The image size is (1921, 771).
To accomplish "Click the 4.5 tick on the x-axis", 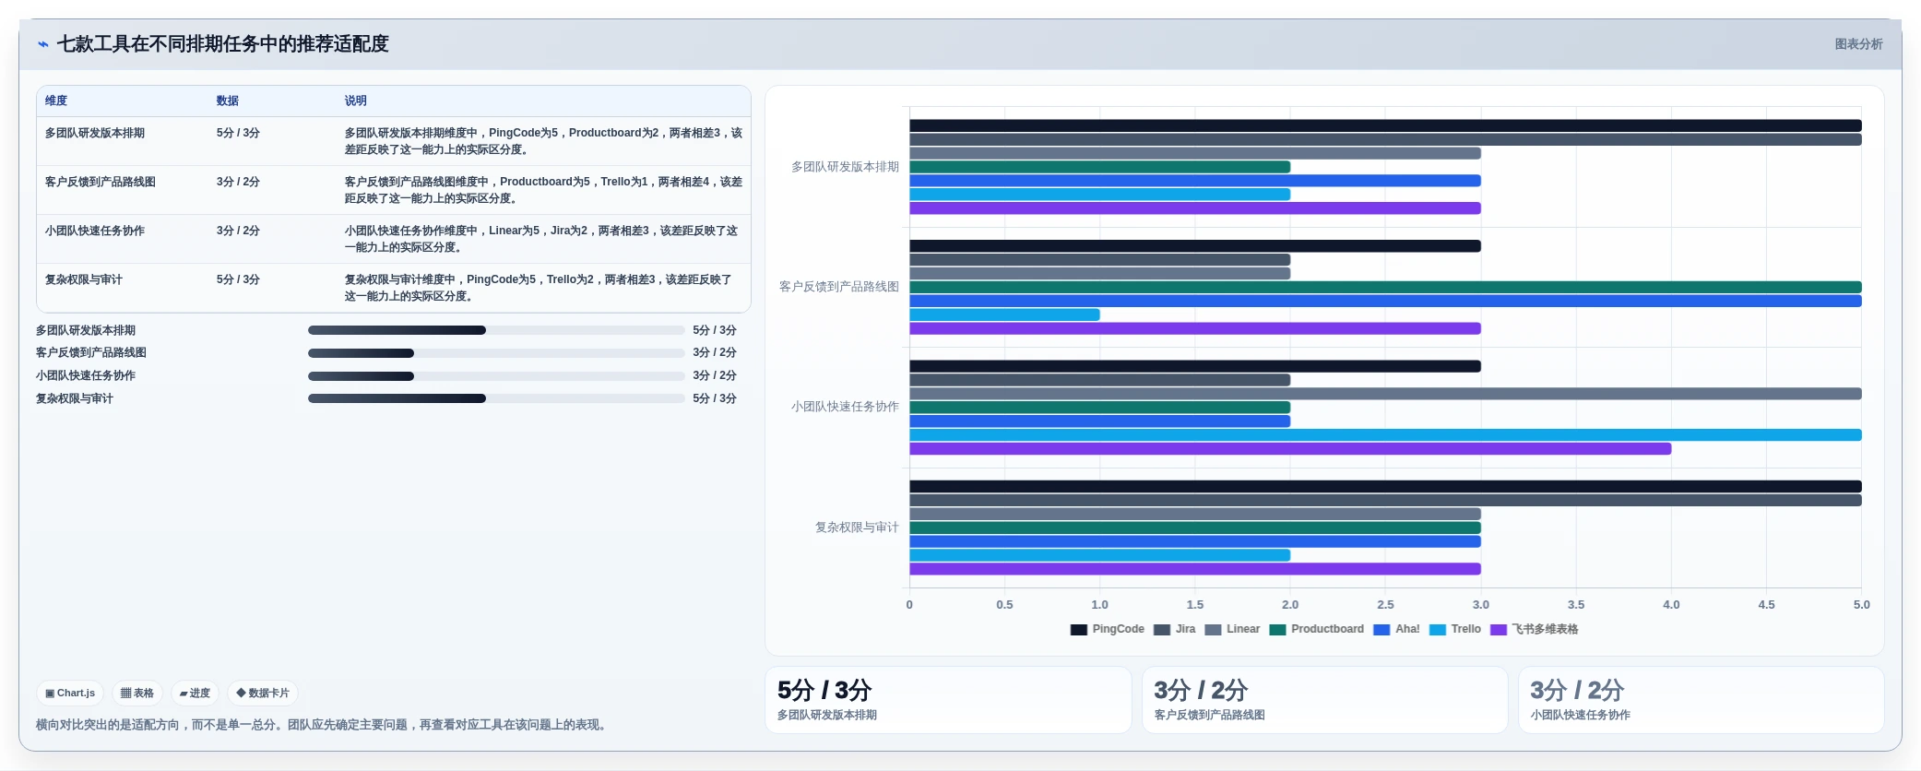I will [1766, 605].
